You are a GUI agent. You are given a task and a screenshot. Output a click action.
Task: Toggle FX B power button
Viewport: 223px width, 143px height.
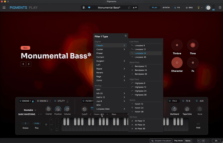pyautogui.click(x=183, y=101)
